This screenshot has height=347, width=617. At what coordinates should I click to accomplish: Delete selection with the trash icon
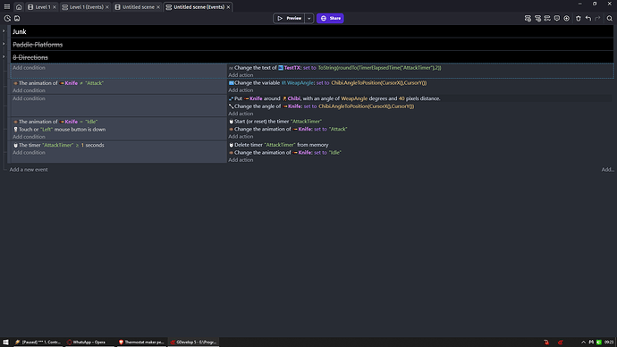tap(579, 18)
